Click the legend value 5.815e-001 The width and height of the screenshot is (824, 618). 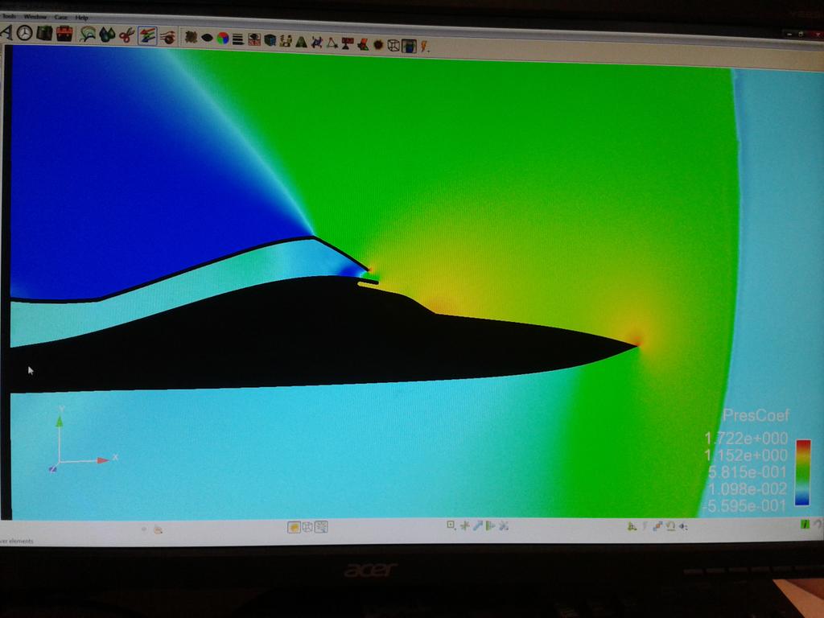(x=748, y=472)
